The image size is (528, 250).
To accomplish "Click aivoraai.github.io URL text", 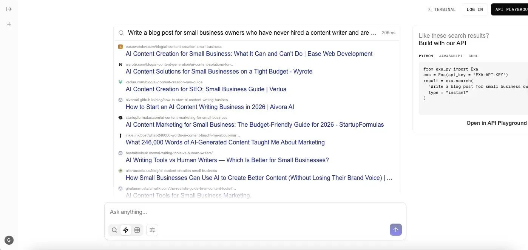I will (x=179, y=100).
